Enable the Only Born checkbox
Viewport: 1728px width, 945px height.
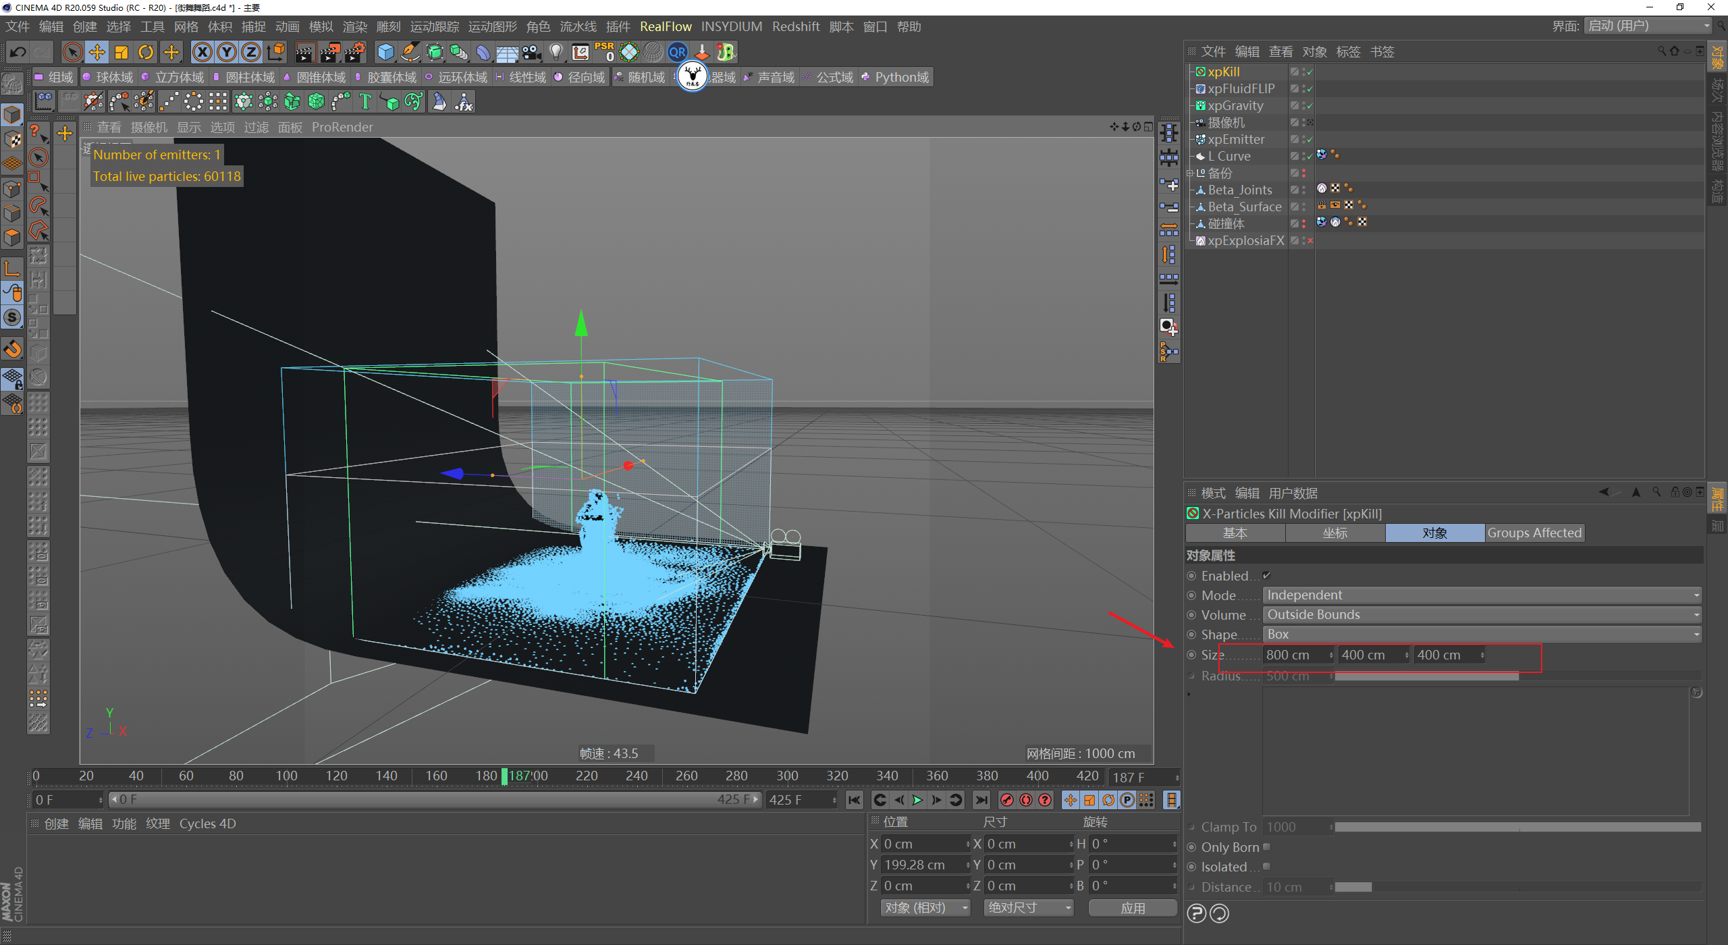pos(1266,846)
